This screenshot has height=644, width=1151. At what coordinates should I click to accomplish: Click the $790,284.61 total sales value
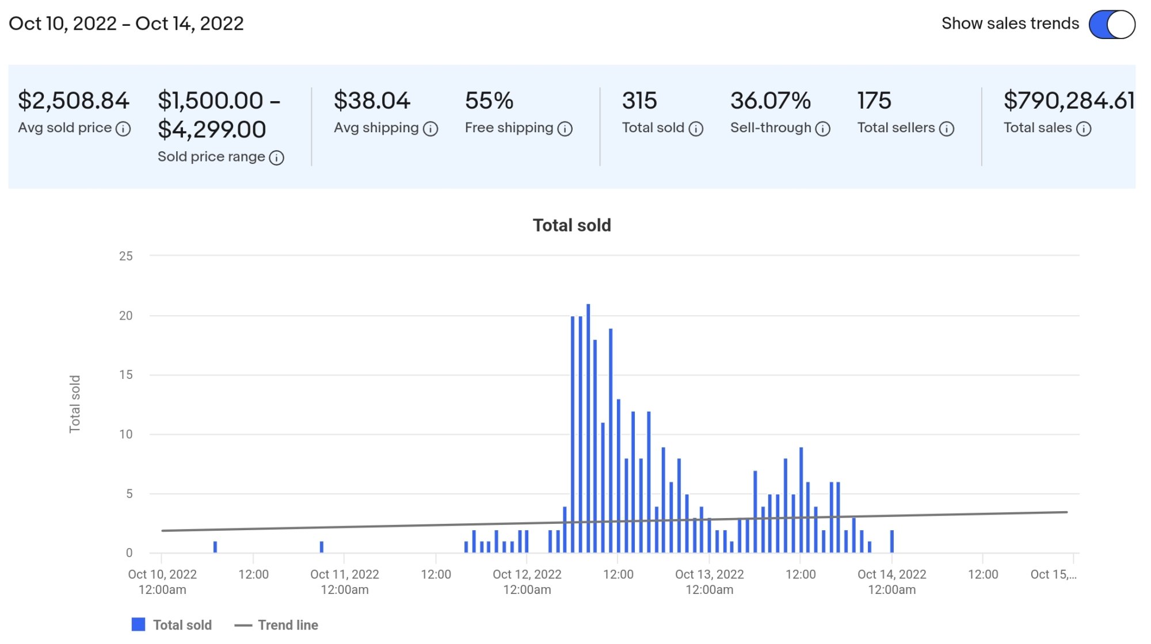pyautogui.click(x=1069, y=101)
